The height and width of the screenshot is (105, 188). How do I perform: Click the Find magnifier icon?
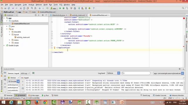coord(32,8)
